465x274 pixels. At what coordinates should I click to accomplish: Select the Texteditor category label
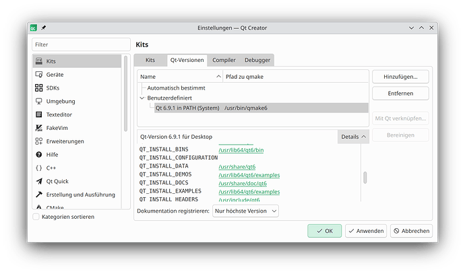click(59, 114)
